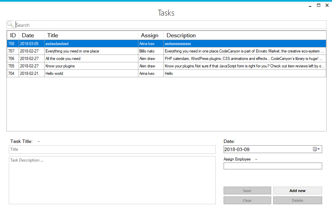Click 'Alen draw' in row 706
The image size is (332, 211).
click(x=151, y=59)
